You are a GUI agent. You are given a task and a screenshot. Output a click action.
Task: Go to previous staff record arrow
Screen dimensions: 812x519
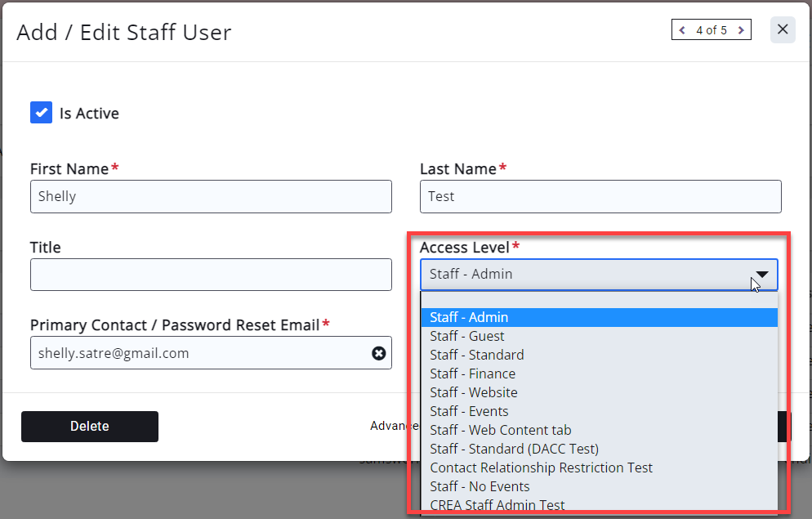click(682, 30)
